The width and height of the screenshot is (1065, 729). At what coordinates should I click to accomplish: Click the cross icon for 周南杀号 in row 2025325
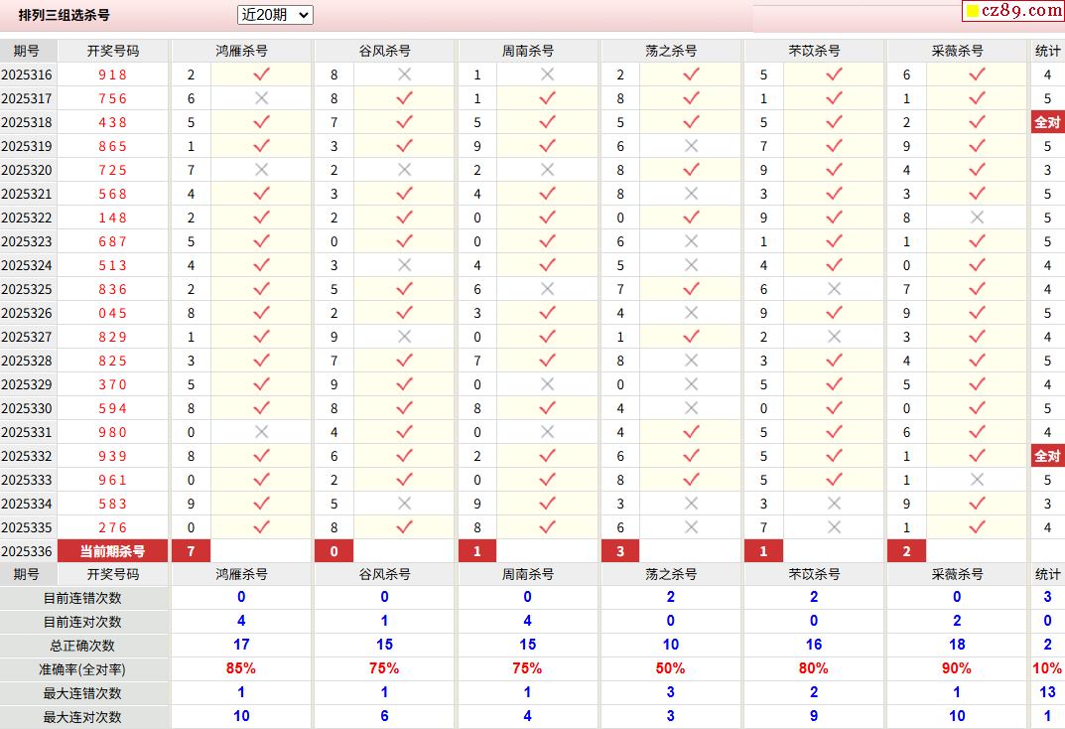coord(547,289)
